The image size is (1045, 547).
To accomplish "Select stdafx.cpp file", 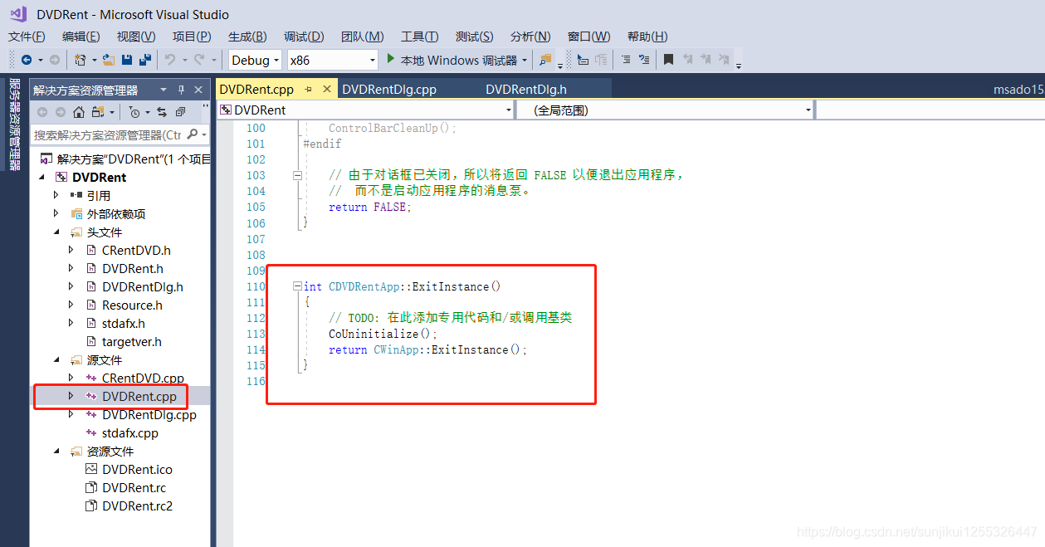I will pos(130,432).
